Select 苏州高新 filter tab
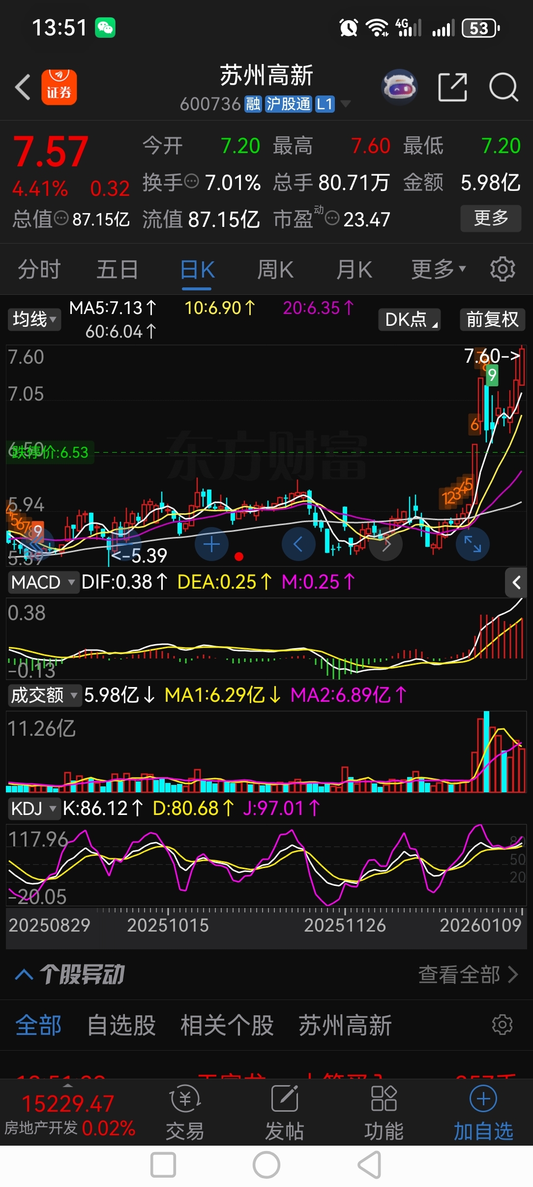Screen dimensions: 533x1187 (345, 1026)
